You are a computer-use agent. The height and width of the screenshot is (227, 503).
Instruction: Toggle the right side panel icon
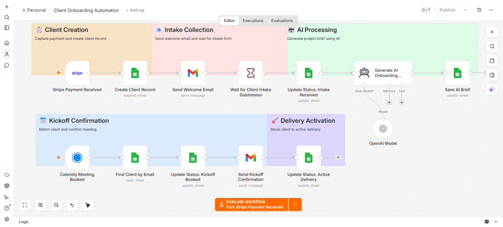492,75
